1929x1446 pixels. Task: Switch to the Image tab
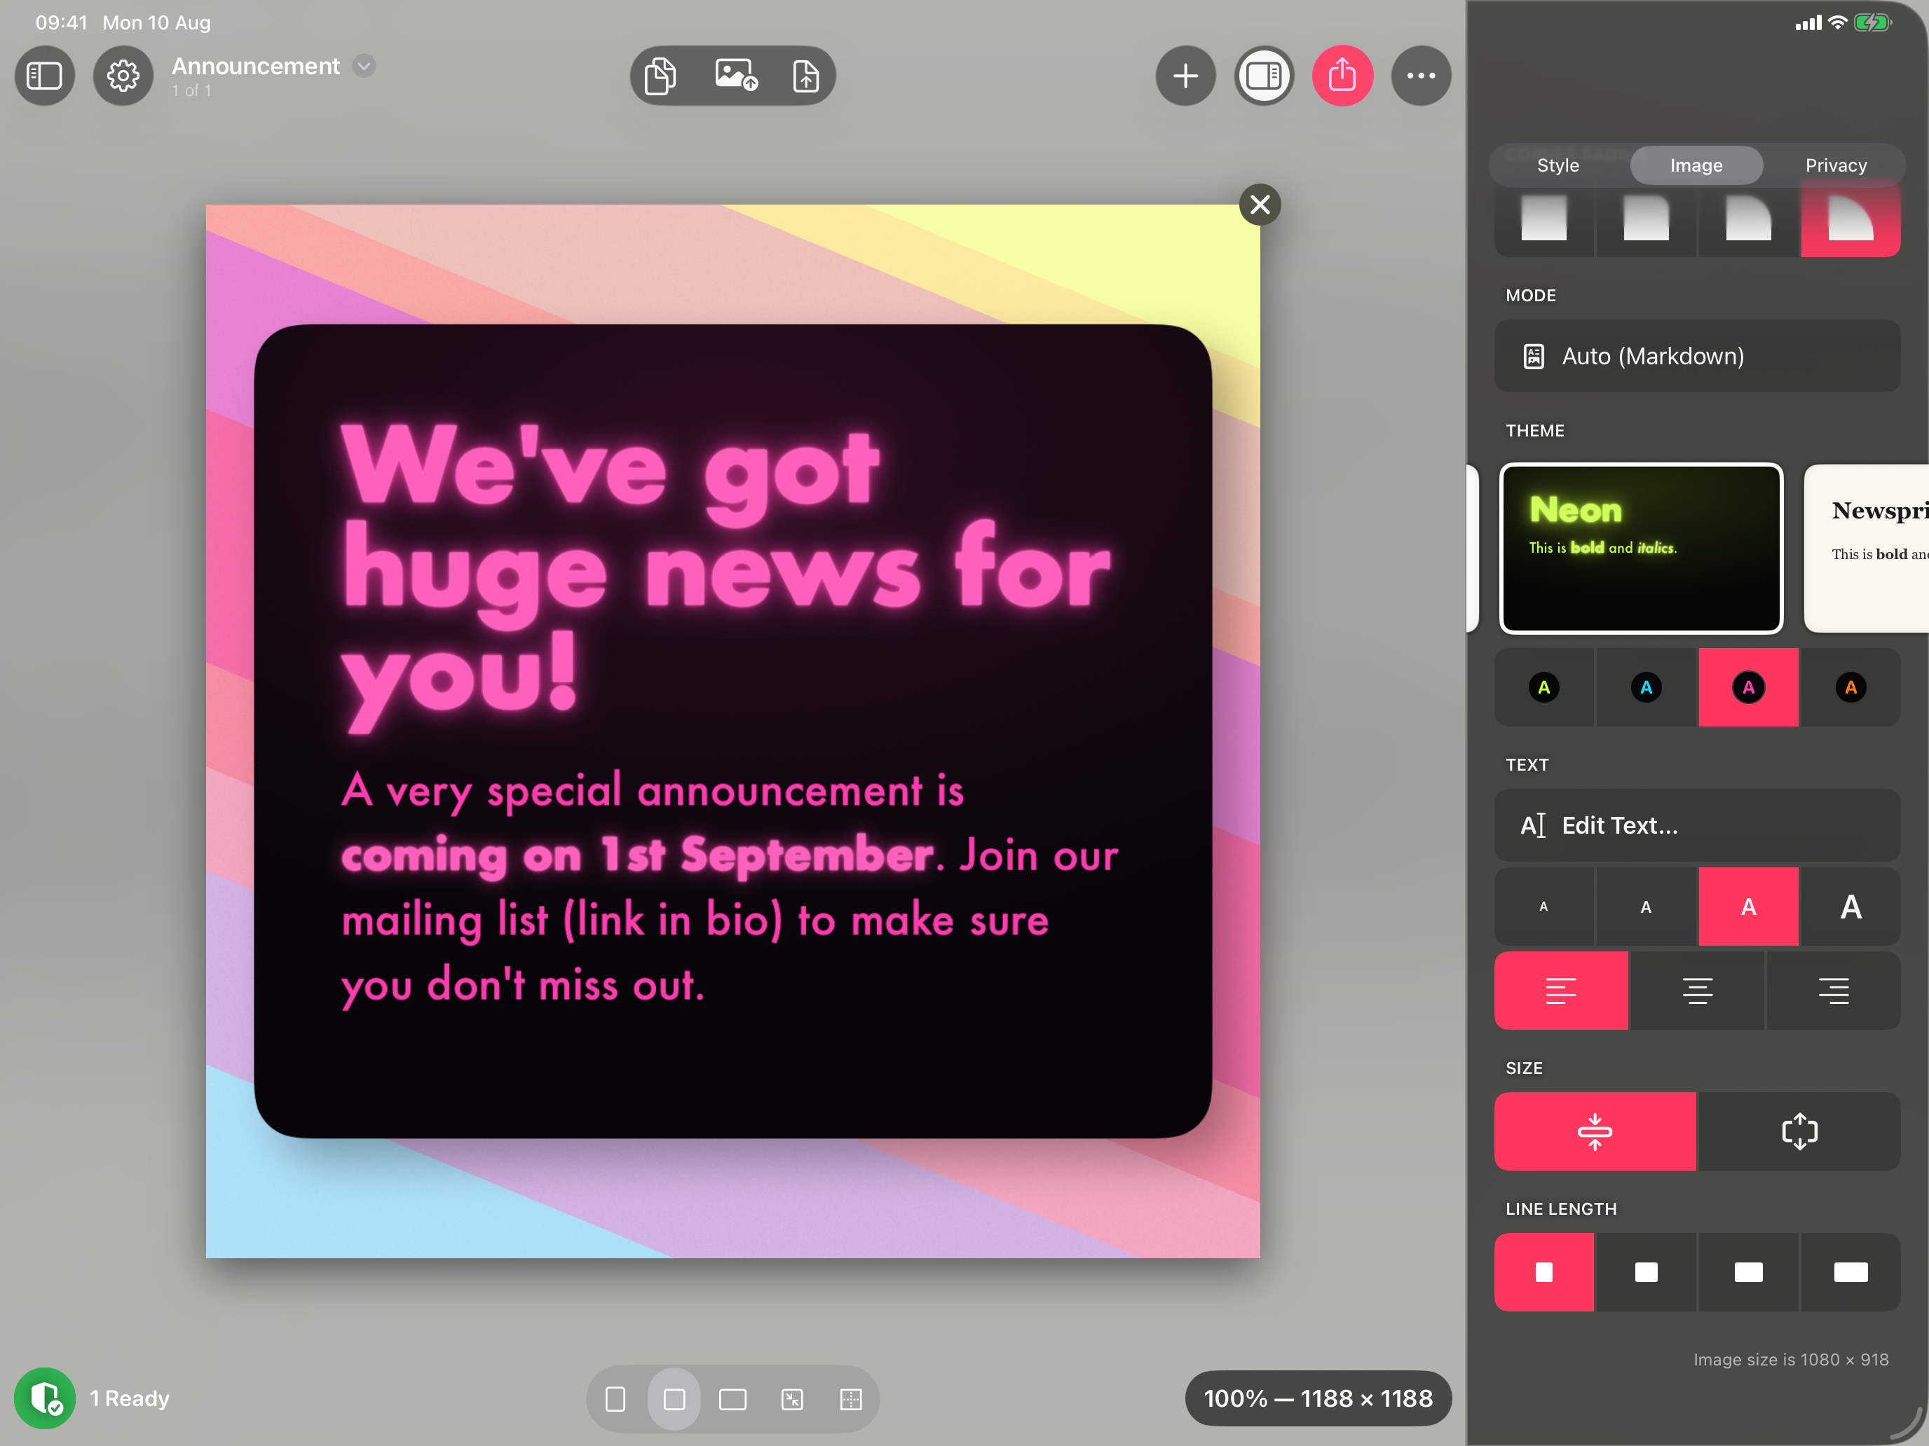[x=1696, y=165]
